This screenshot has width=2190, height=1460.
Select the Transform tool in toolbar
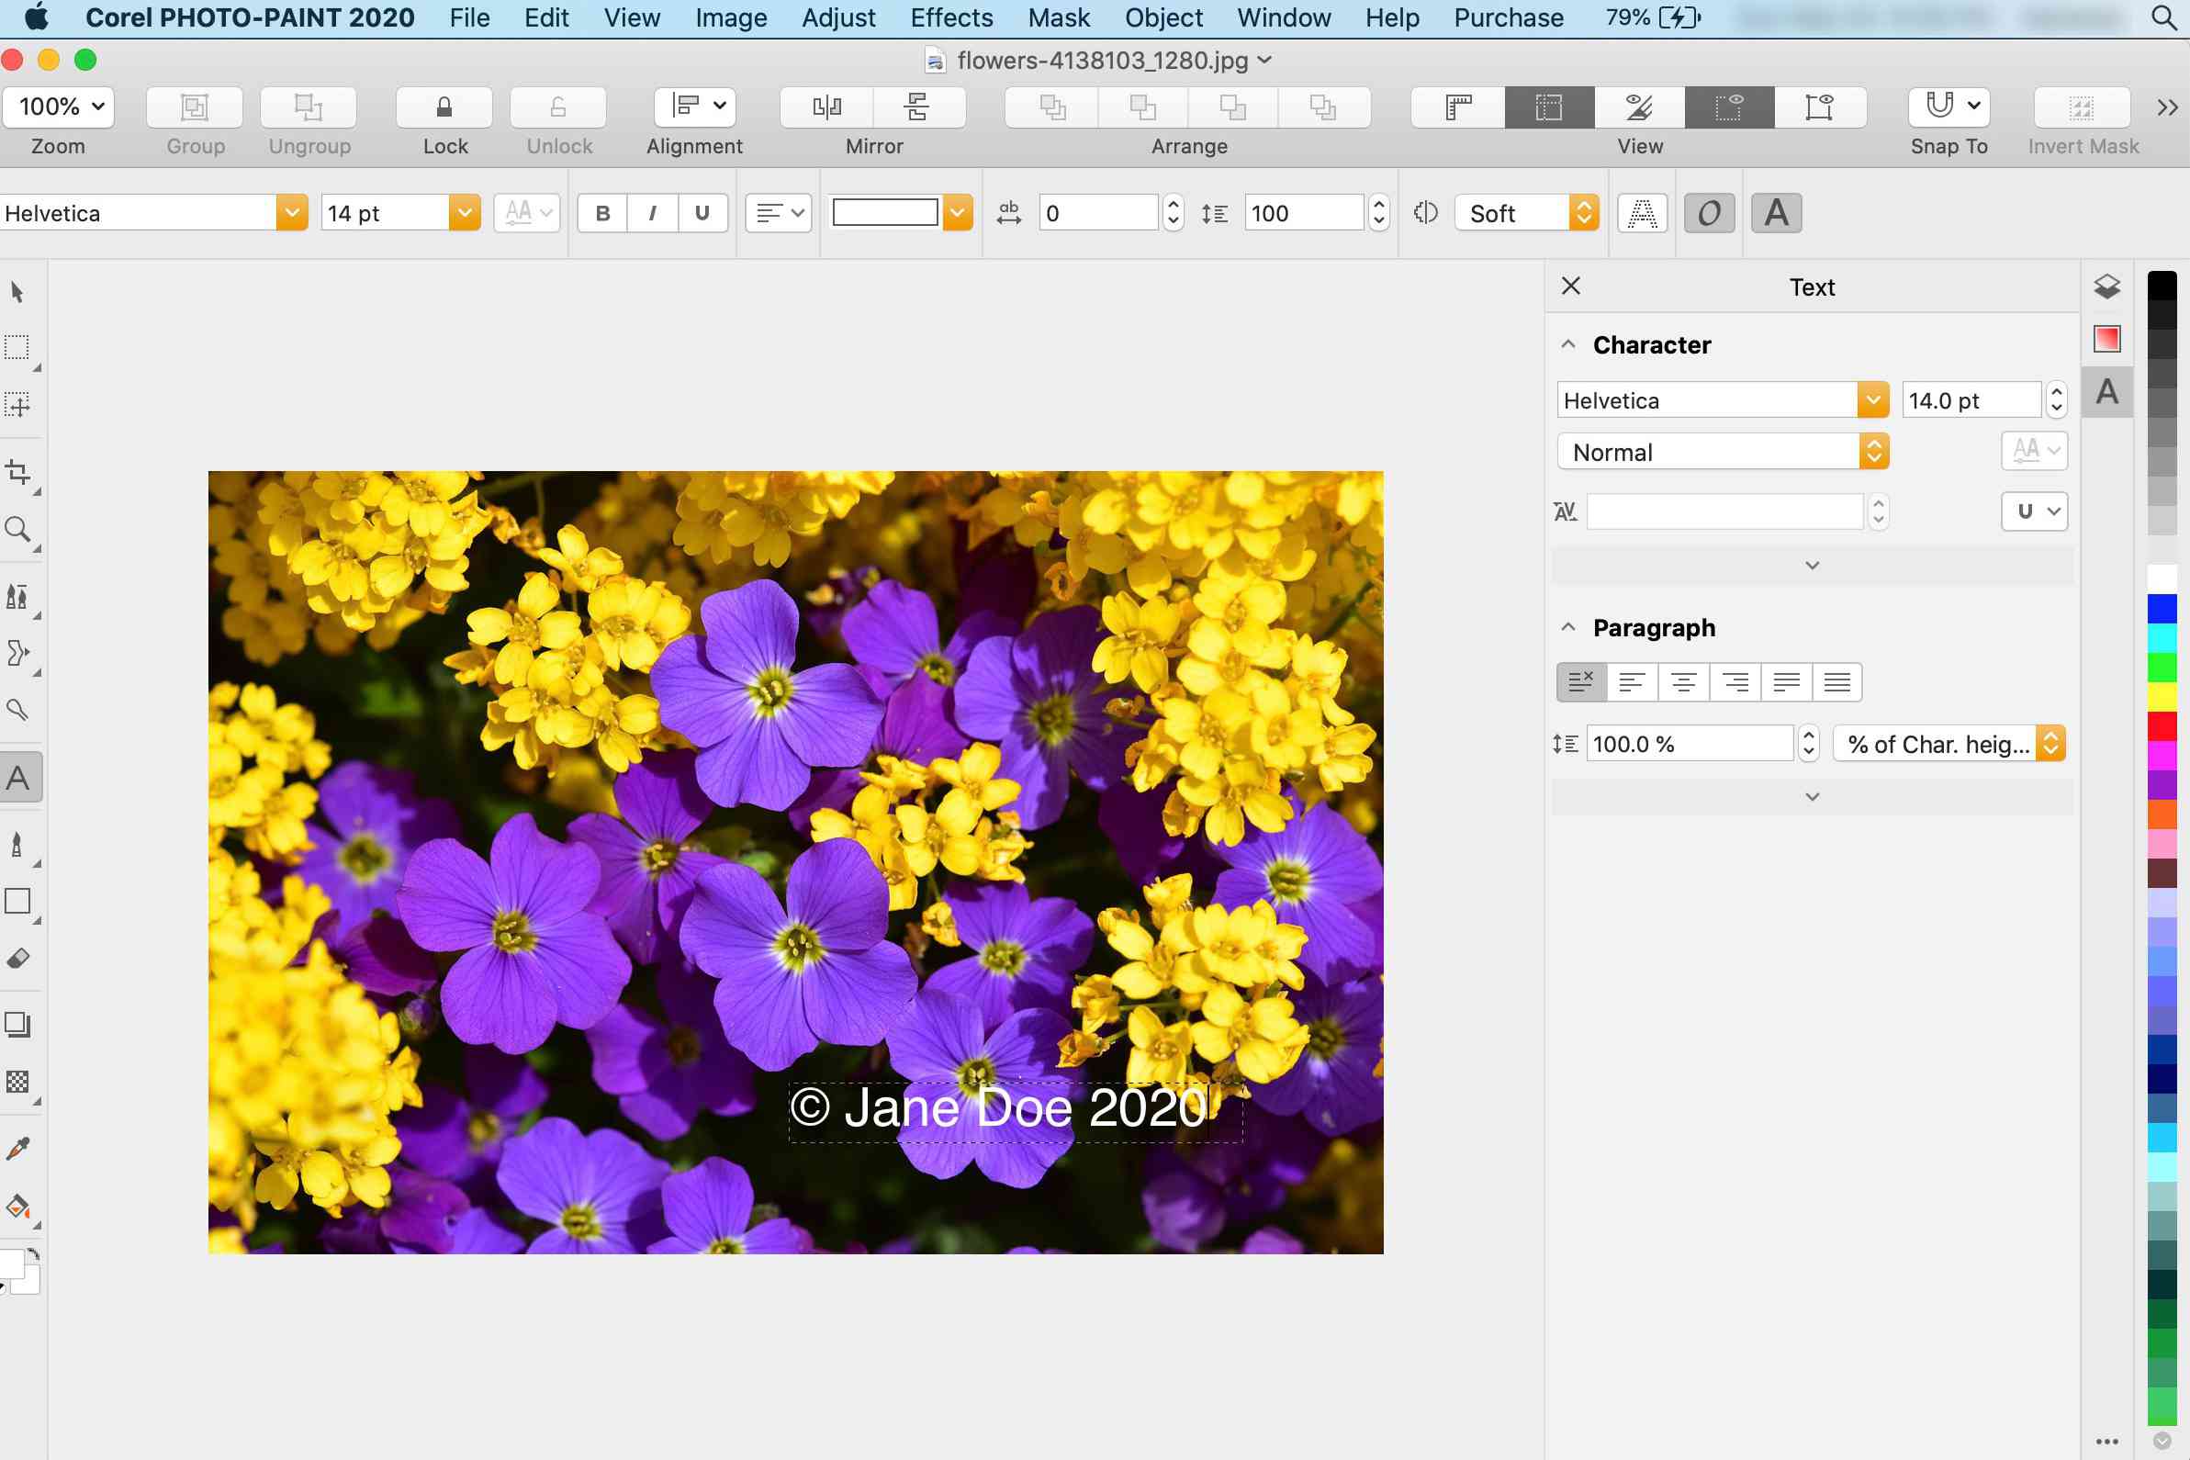click(x=21, y=404)
